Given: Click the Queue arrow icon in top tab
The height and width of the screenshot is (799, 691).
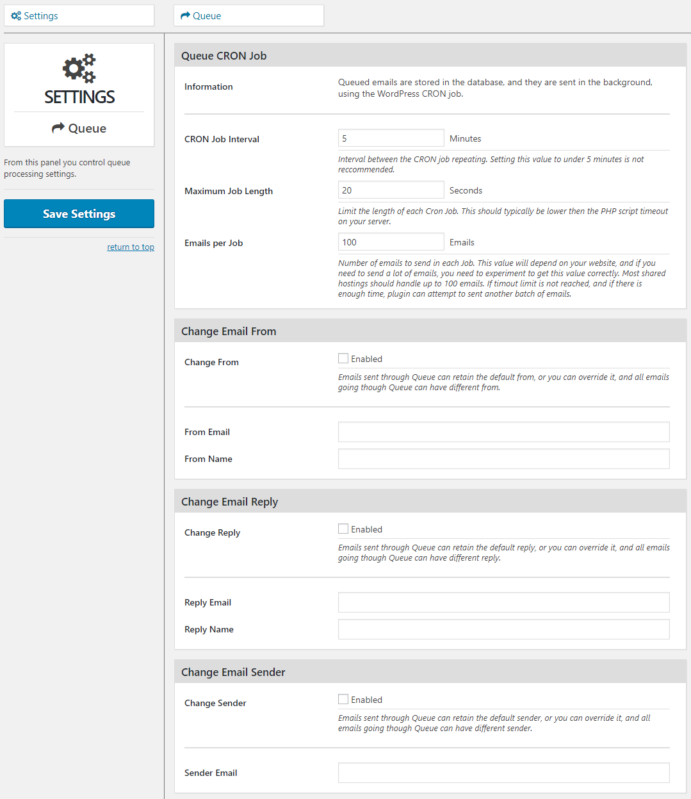Looking at the screenshot, I should coord(186,16).
